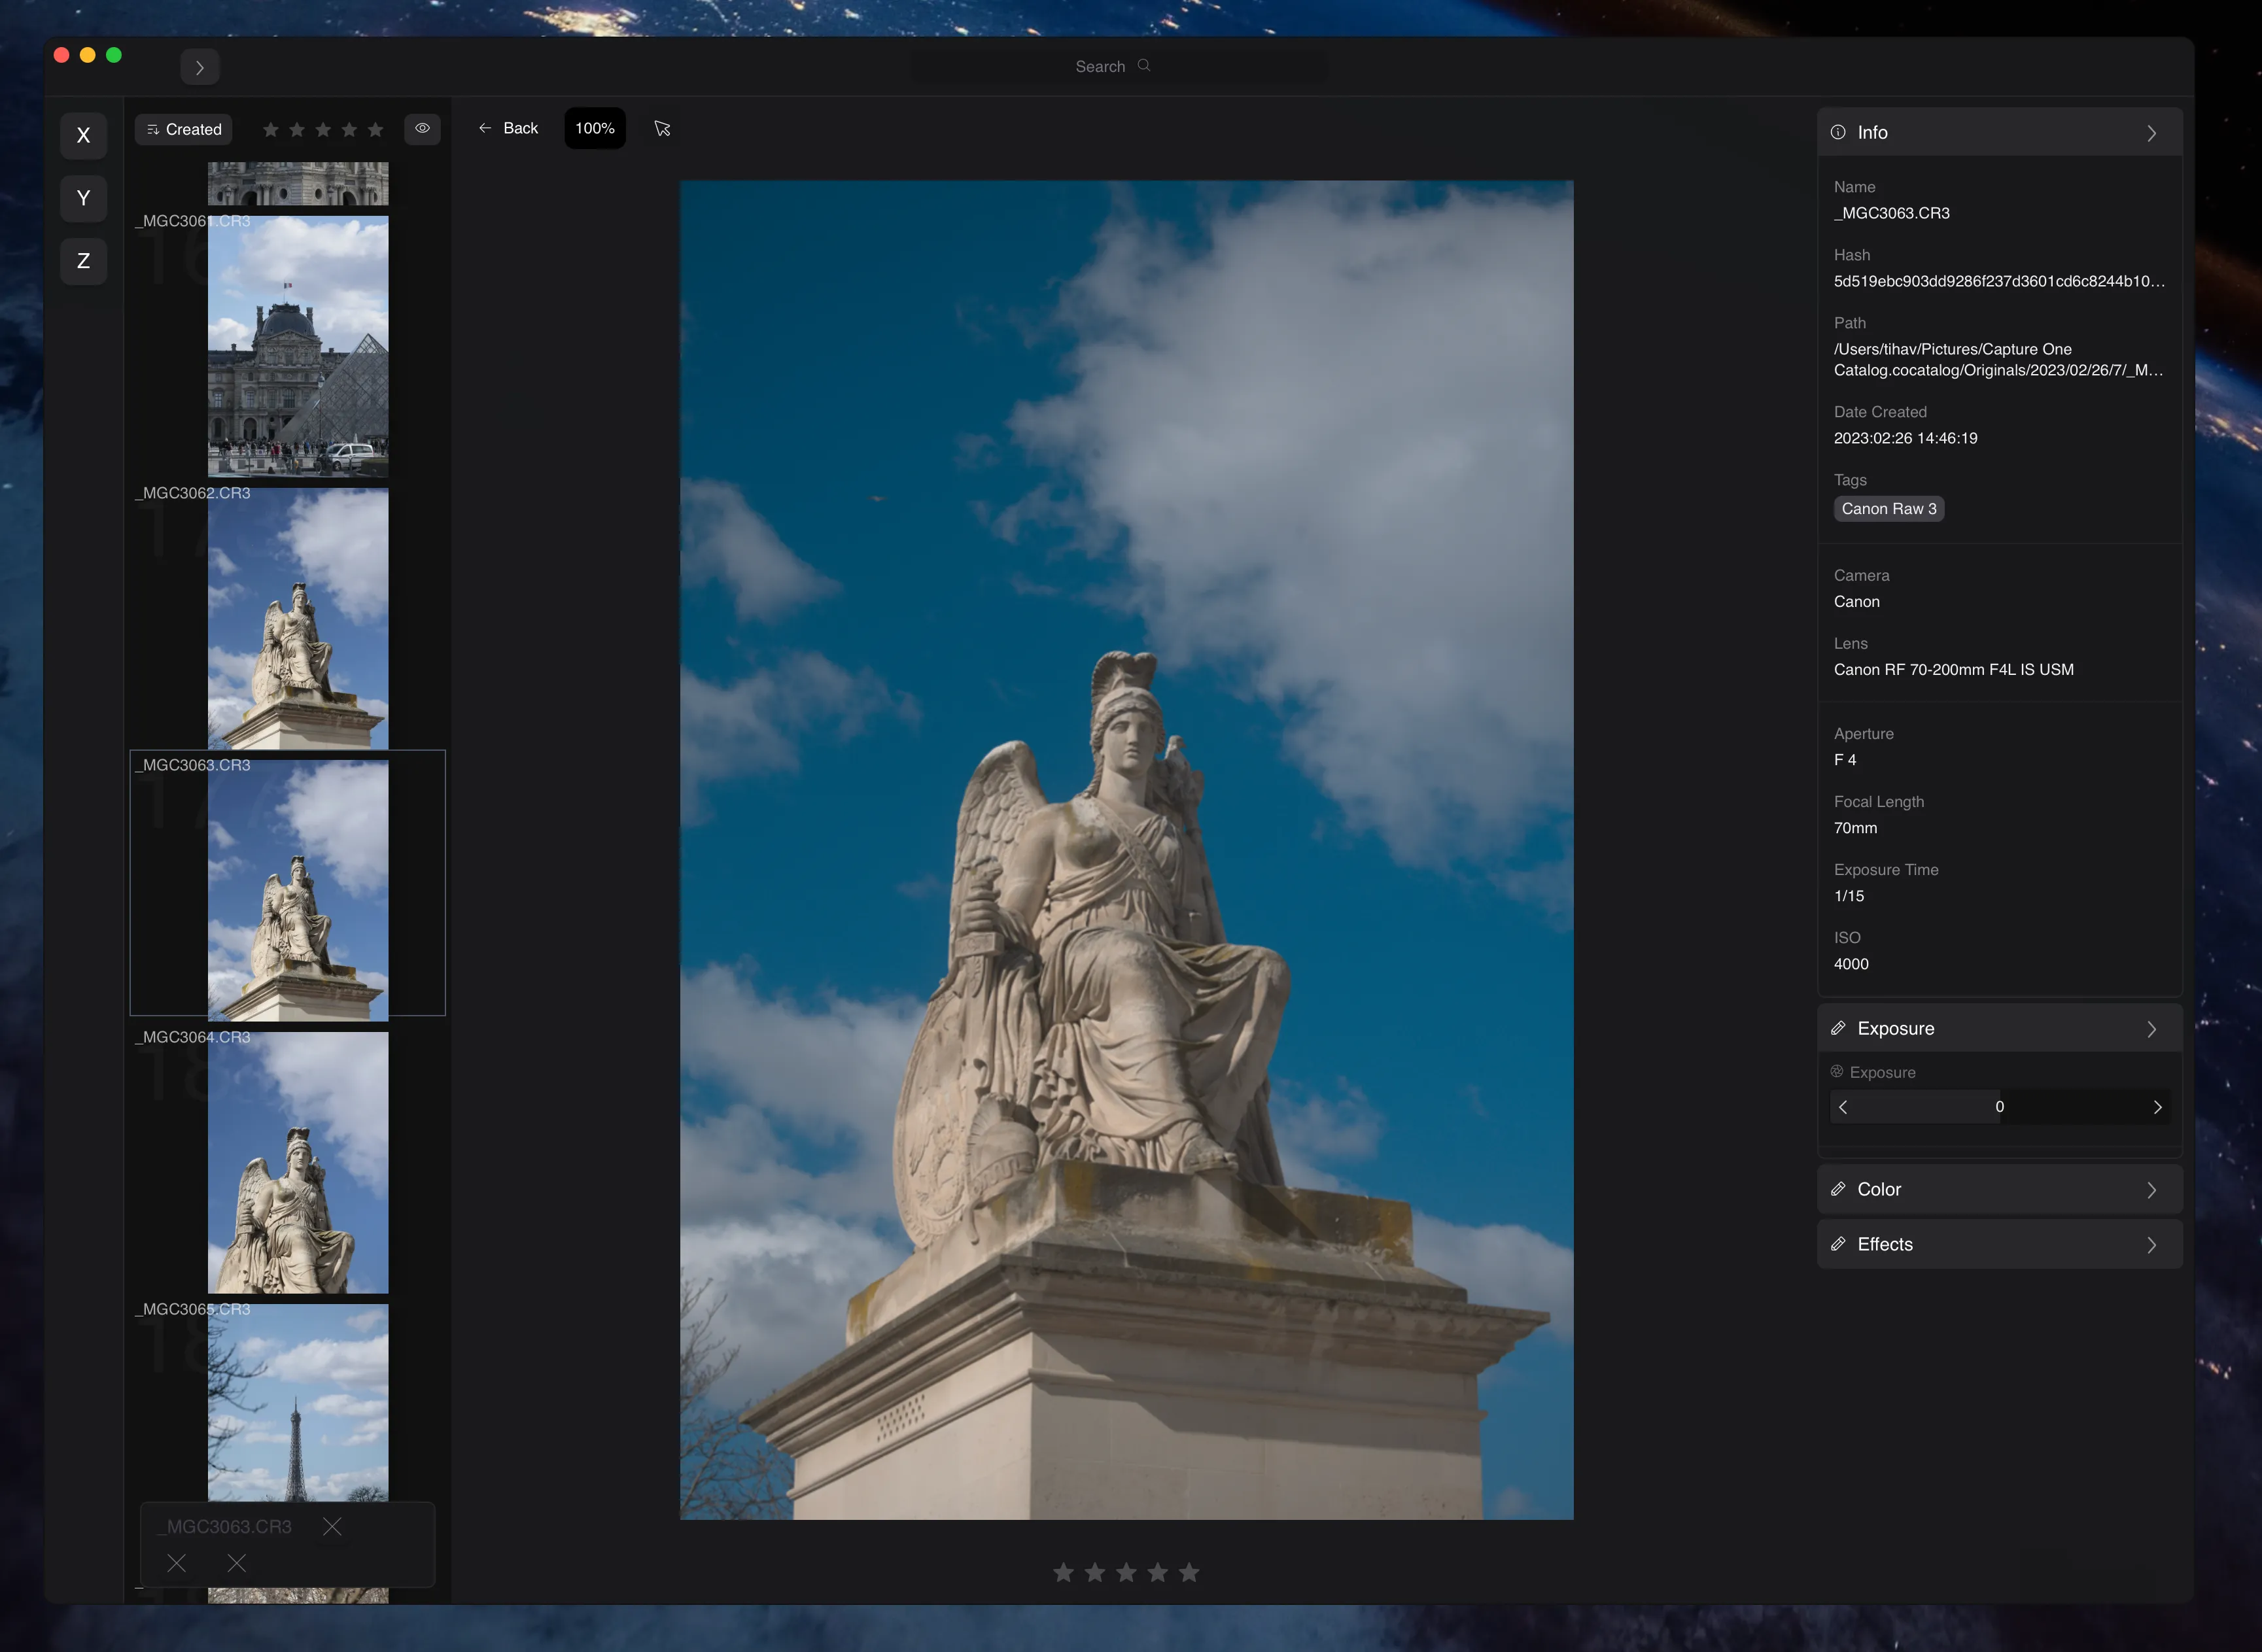Rate the photo two stars below the image
This screenshot has height=1652, width=2262.
click(x=1095, y=1572)
